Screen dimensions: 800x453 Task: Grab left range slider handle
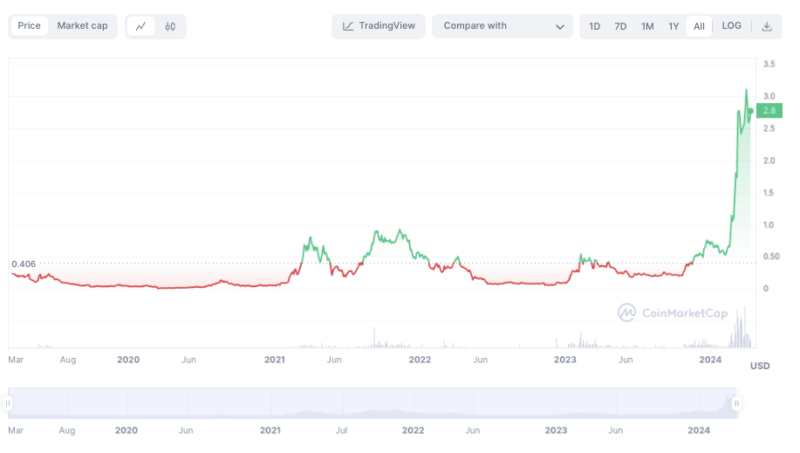(8, 403)
